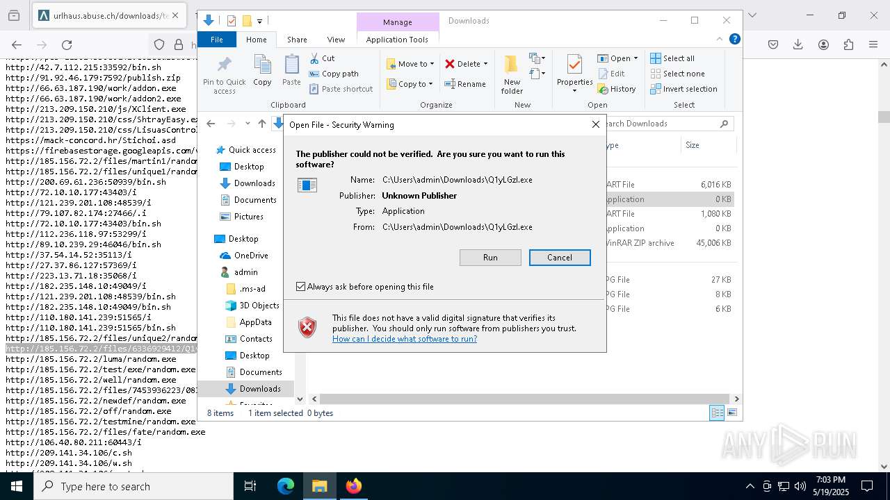
Task: Open the File menu in Explorer
Action: pyautogui.click(x=217, y=40)
